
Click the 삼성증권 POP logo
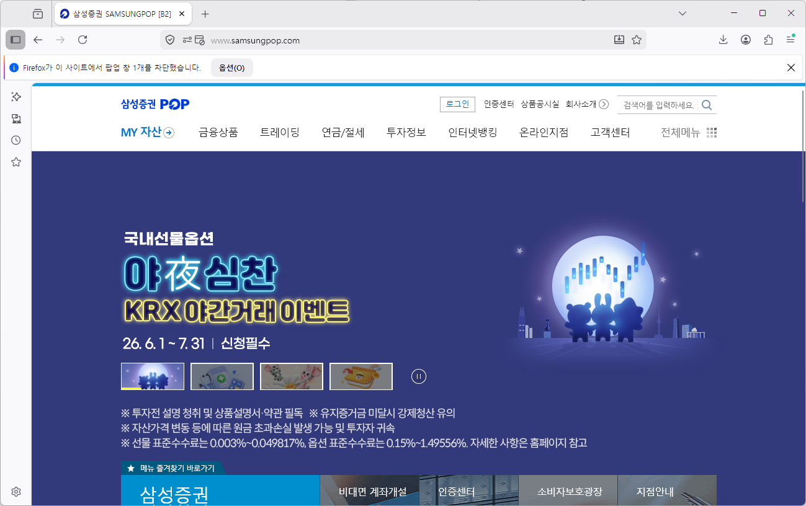155,104
